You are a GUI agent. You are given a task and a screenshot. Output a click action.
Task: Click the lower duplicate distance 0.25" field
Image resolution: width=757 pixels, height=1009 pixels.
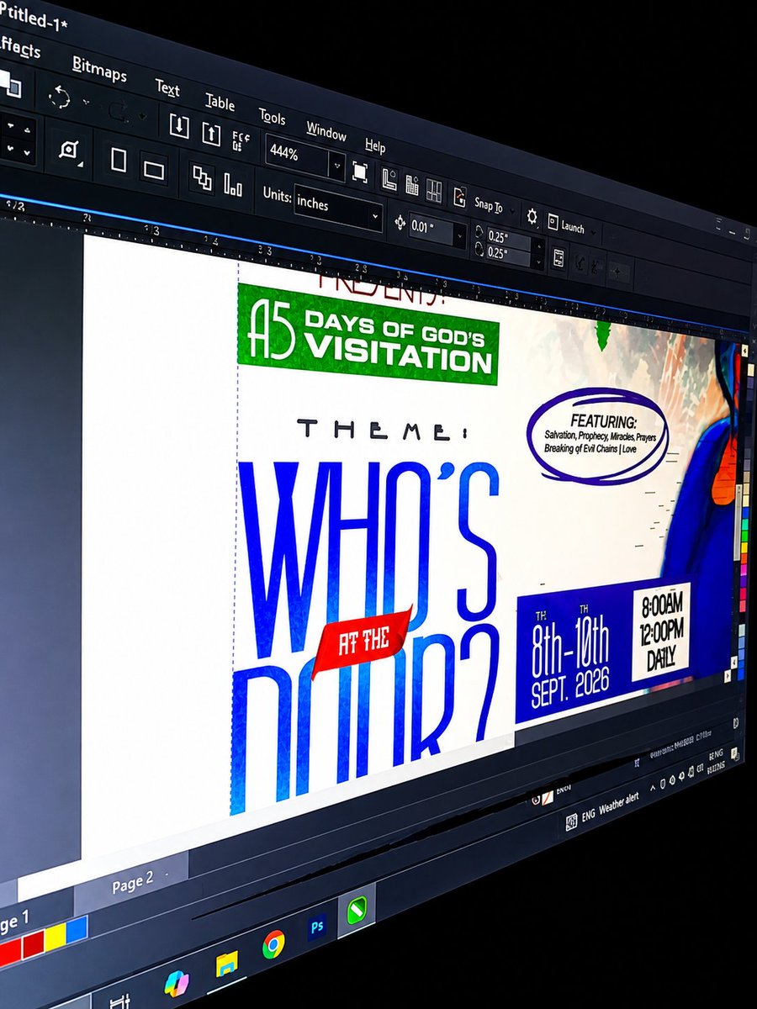click(x=508, y=252)
